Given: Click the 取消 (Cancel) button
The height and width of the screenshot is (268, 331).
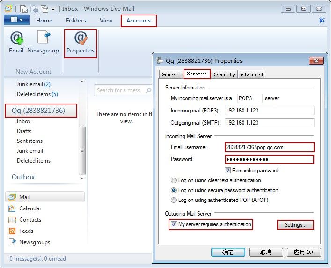Looking at the screenshot, I should [x=266, y=252].
